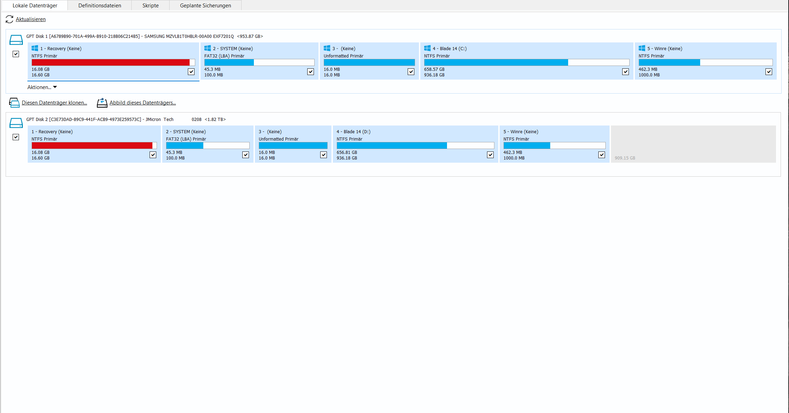Switch to the Definitionsdateien tab
The width and height of the screenshot is (789, 413).
(x=100, y=6)
